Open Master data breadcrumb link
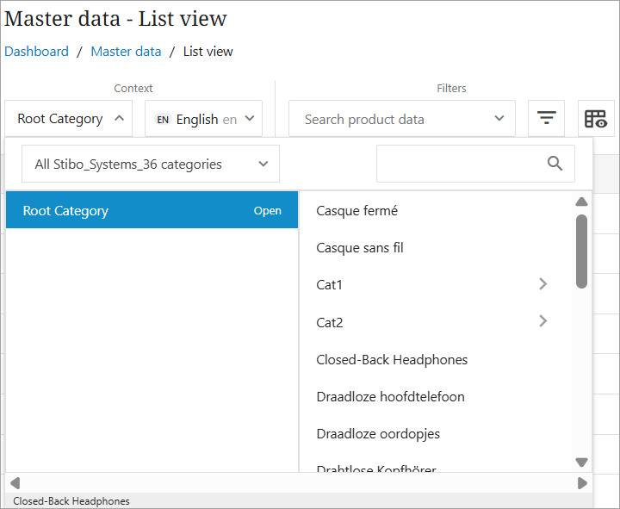This screenshot has width=620, height=509. 126,52
